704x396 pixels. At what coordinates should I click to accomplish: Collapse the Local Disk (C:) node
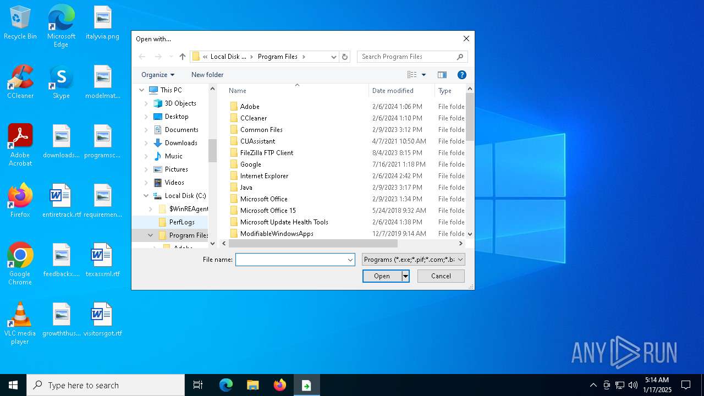146,196
